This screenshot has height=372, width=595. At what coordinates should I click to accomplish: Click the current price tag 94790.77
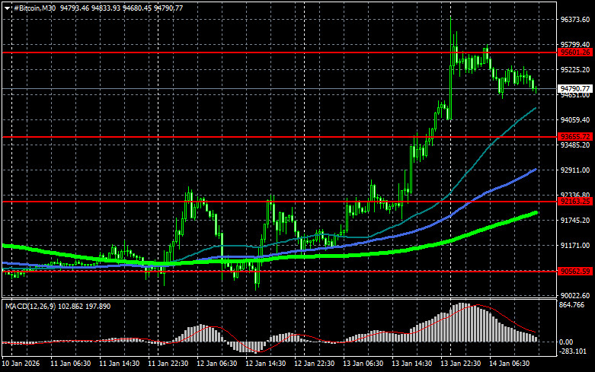click(576, 89)
